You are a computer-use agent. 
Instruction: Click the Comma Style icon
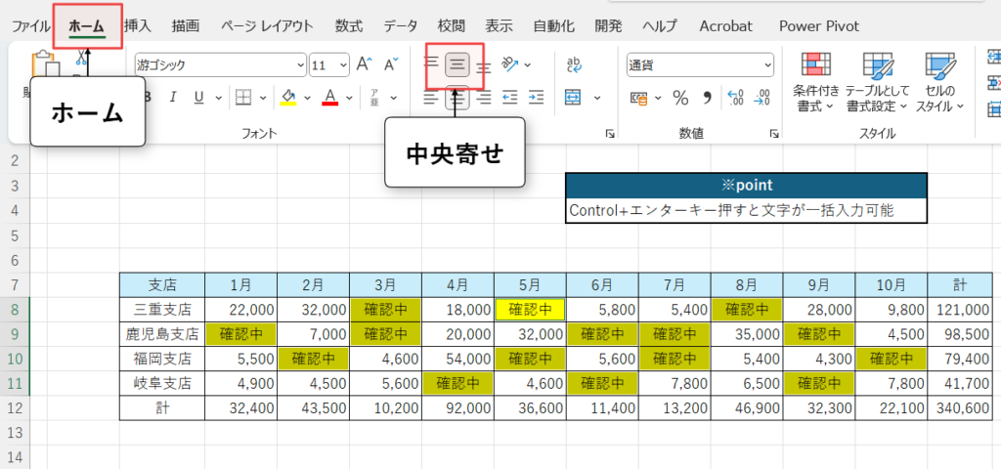pos(706,98)
